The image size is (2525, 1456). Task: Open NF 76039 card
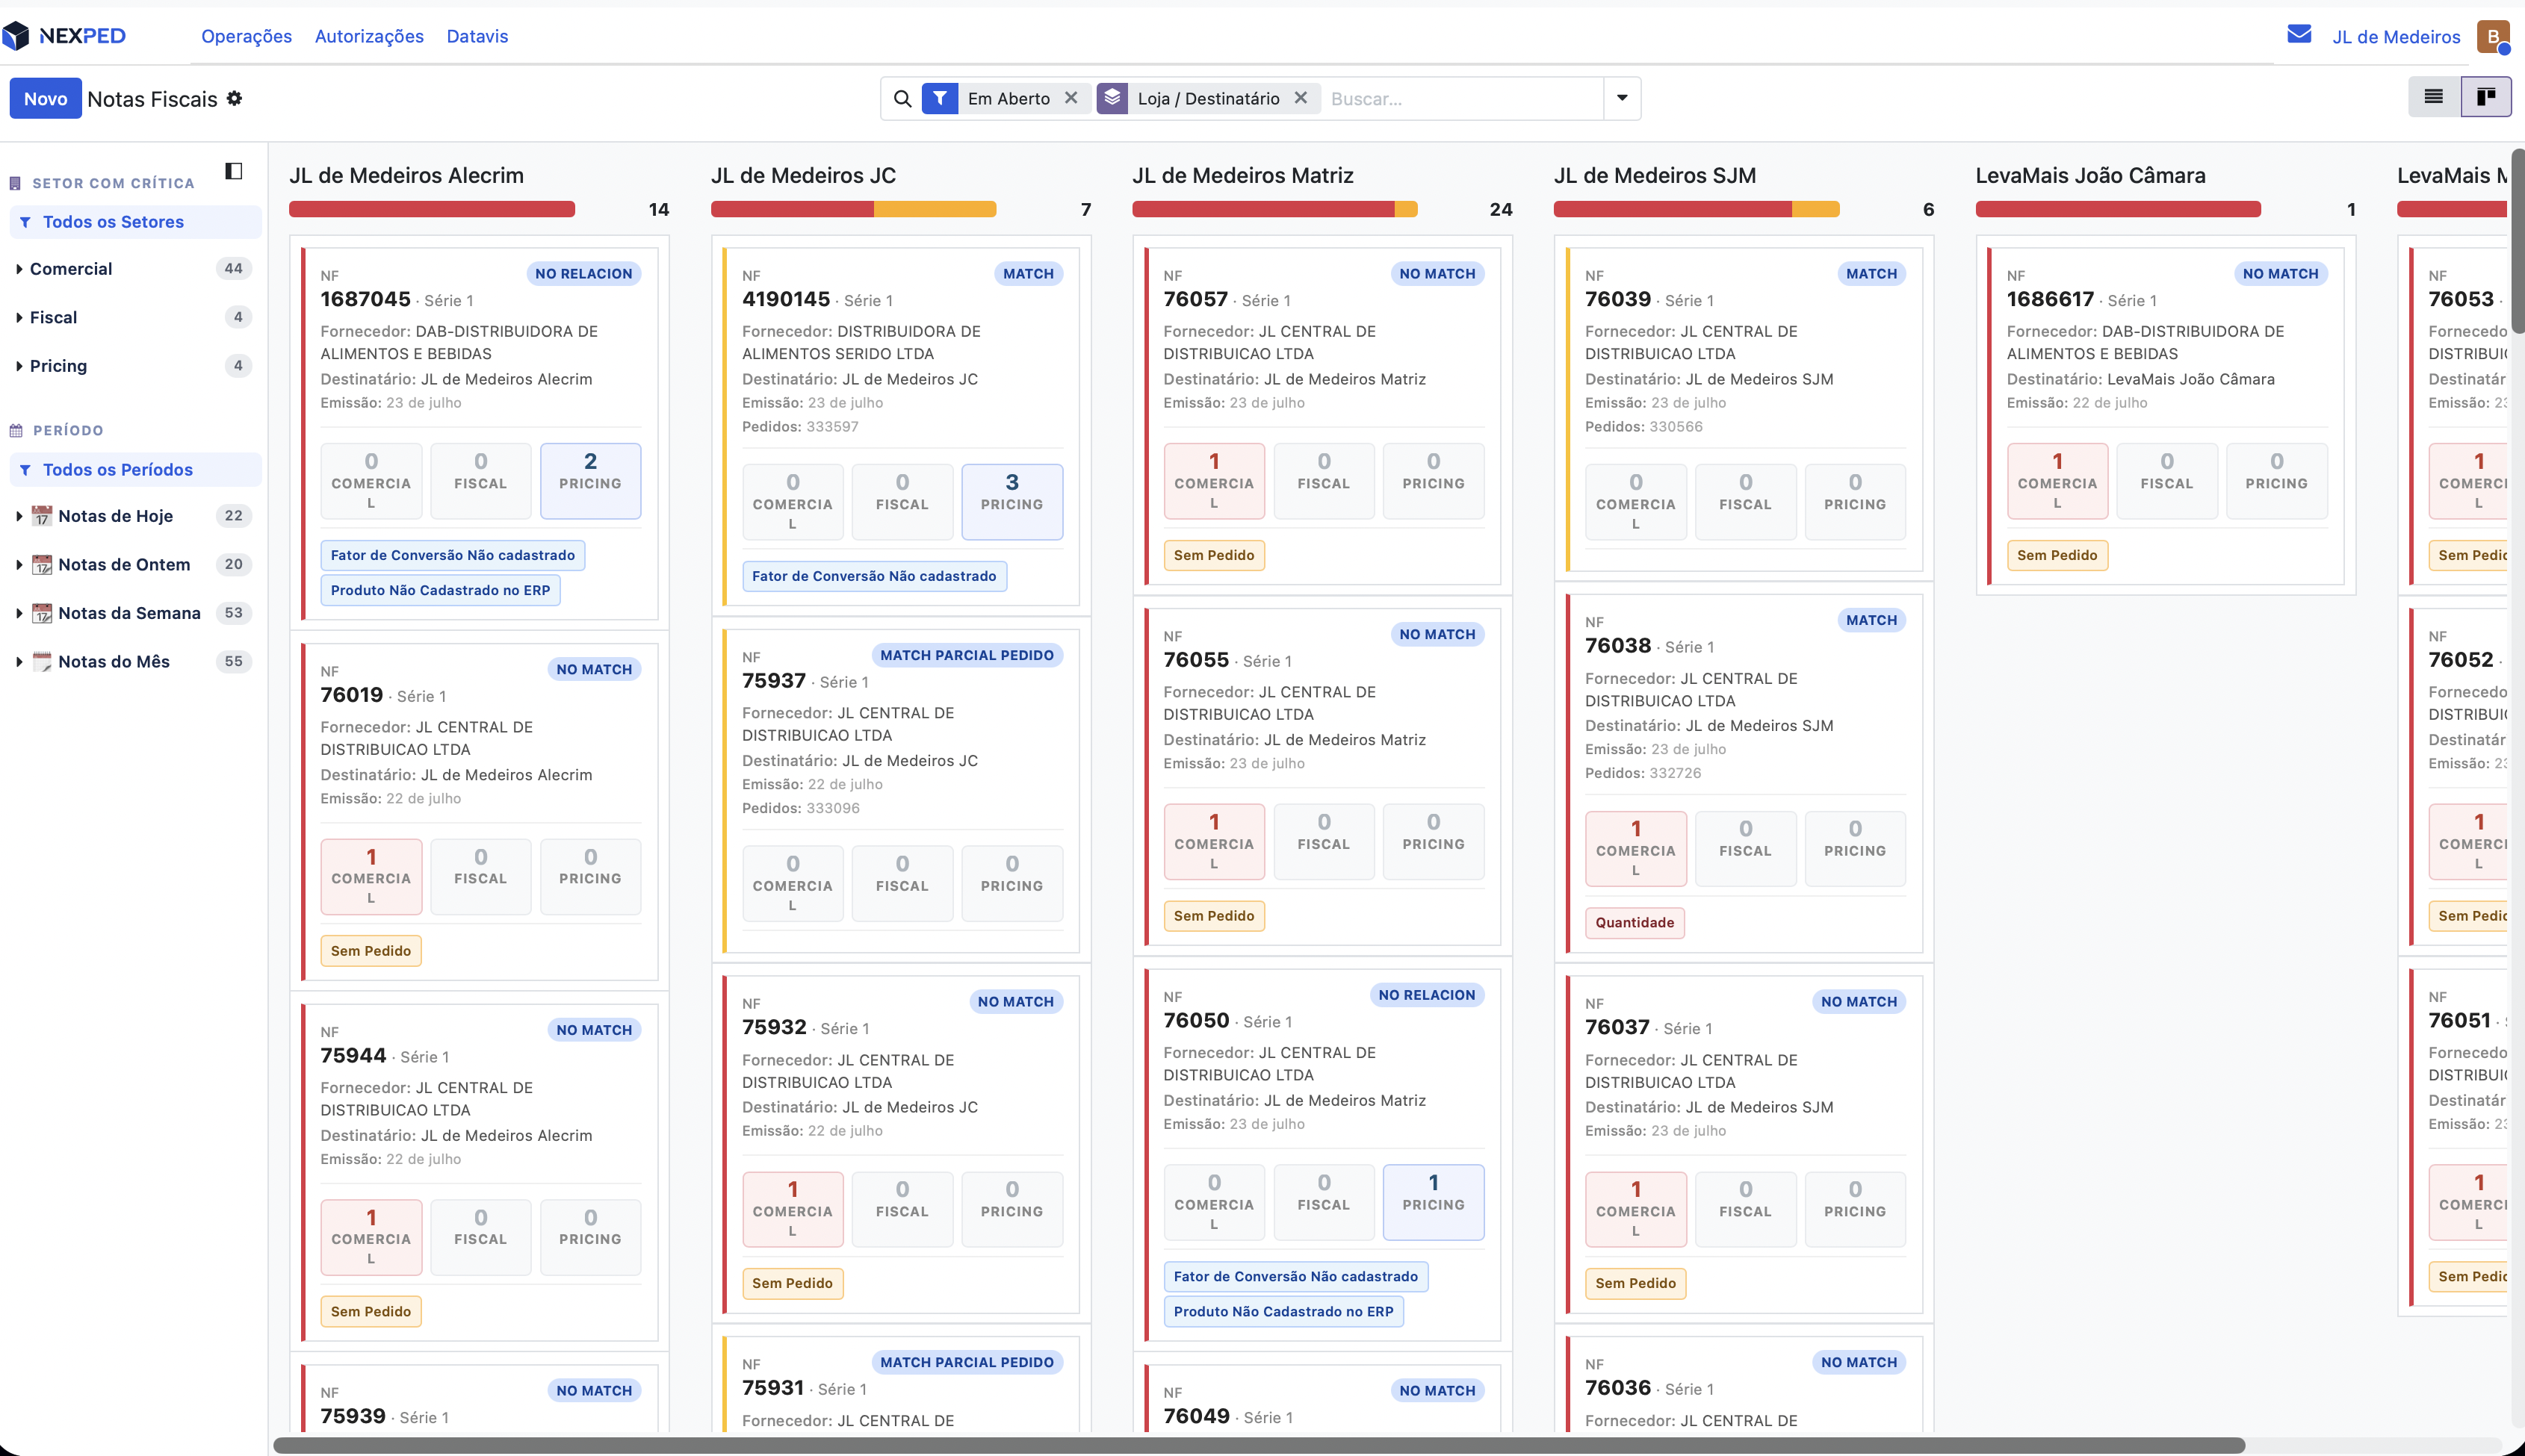point(1744,409)
